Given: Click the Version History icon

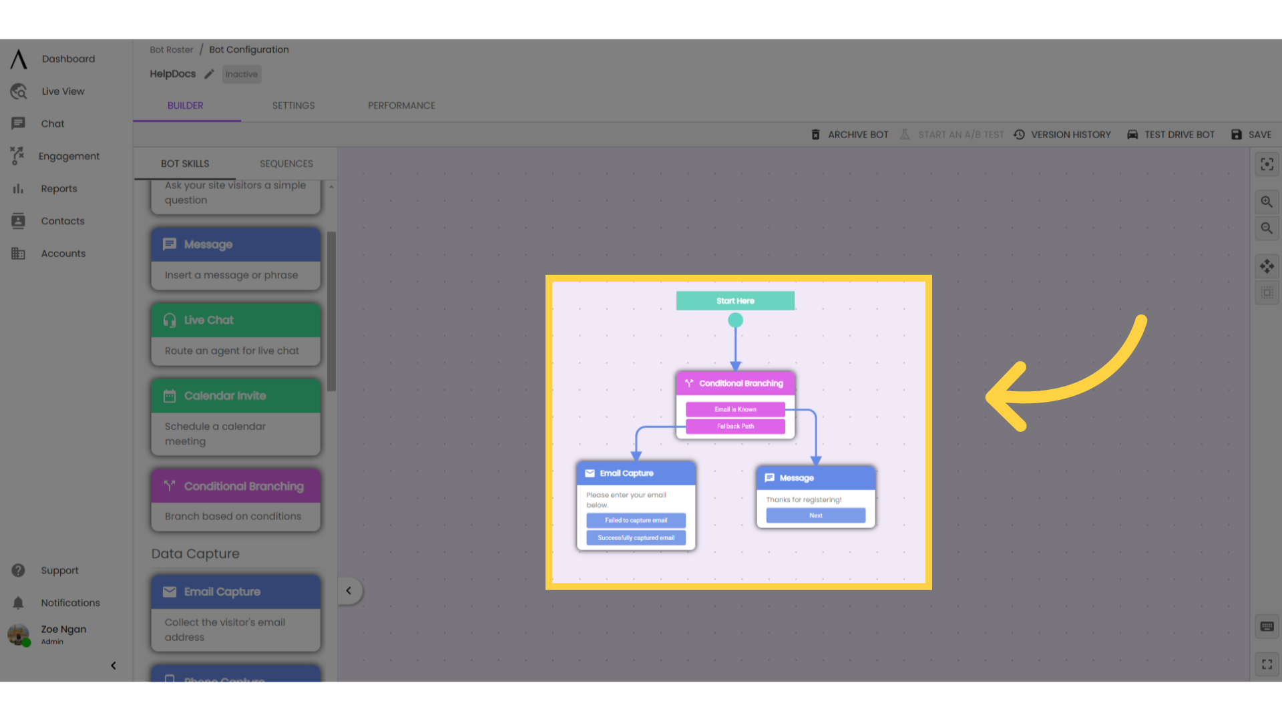Looking at the screenshot, I should (x=1020, y=135).
